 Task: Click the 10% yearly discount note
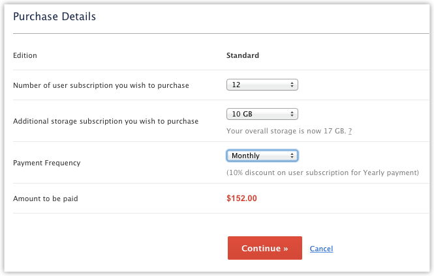click(x=322, y=172)
